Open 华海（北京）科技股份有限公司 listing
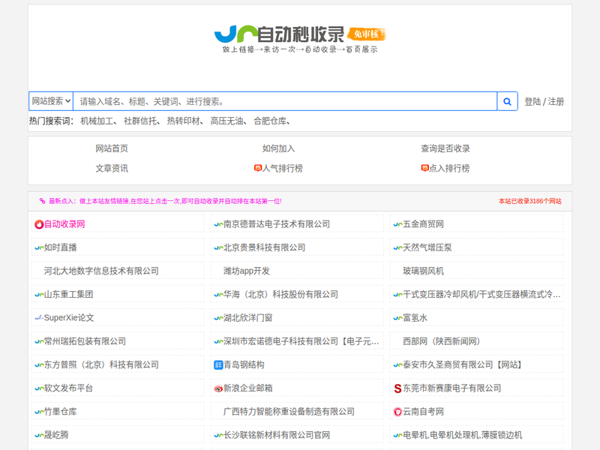This screenshot has height=450, width=600. click(x=280, y=294)
